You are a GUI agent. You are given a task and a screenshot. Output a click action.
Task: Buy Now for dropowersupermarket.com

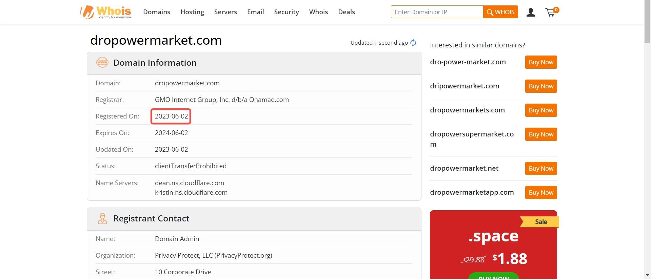click(x=541, y=134)
